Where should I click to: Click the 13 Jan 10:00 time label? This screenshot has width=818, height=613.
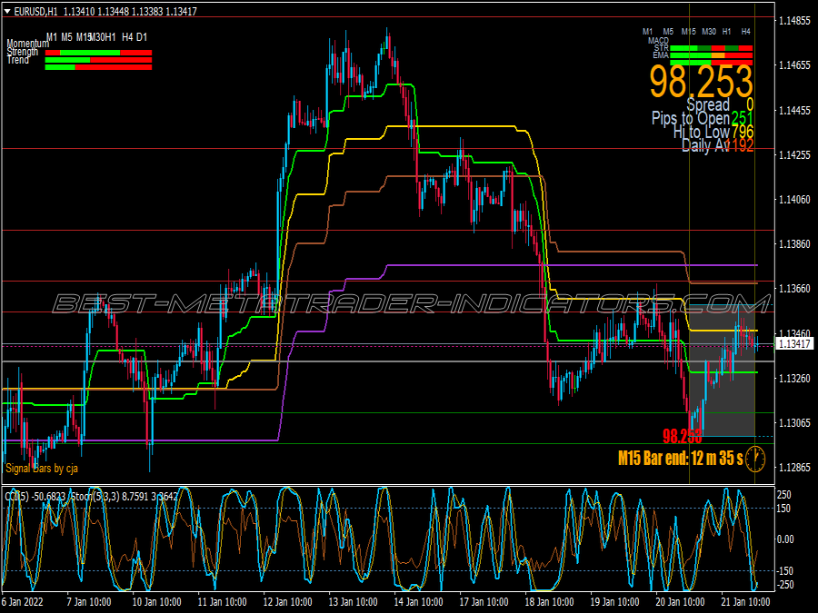point(354,602)
